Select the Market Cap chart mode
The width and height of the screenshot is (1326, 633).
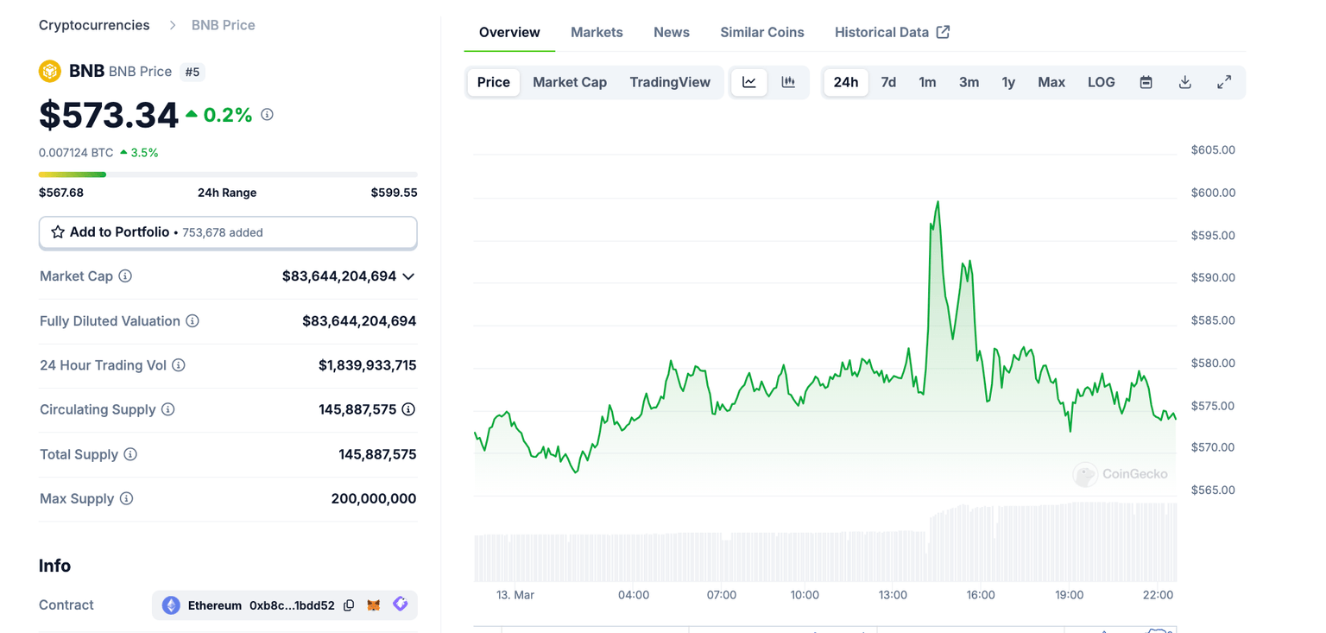[x=570, y=82]
